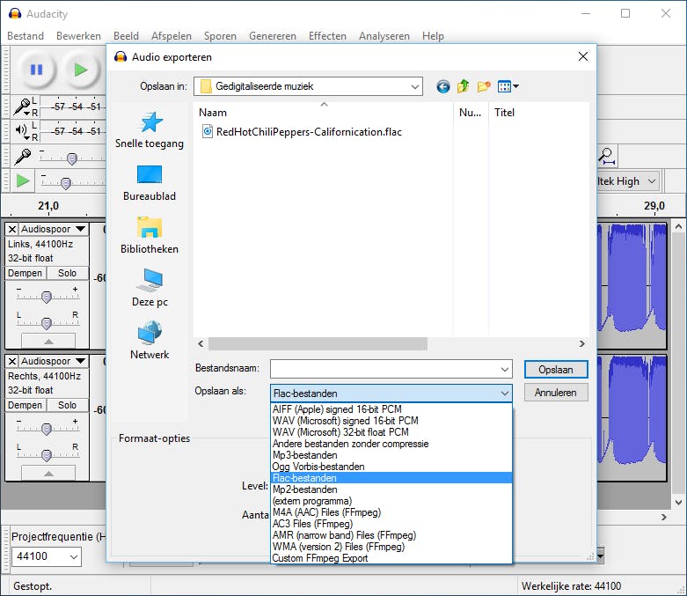Click the zoom fit magnifier icon
Screen dimensions: 687x596
(x=607, y=156)
